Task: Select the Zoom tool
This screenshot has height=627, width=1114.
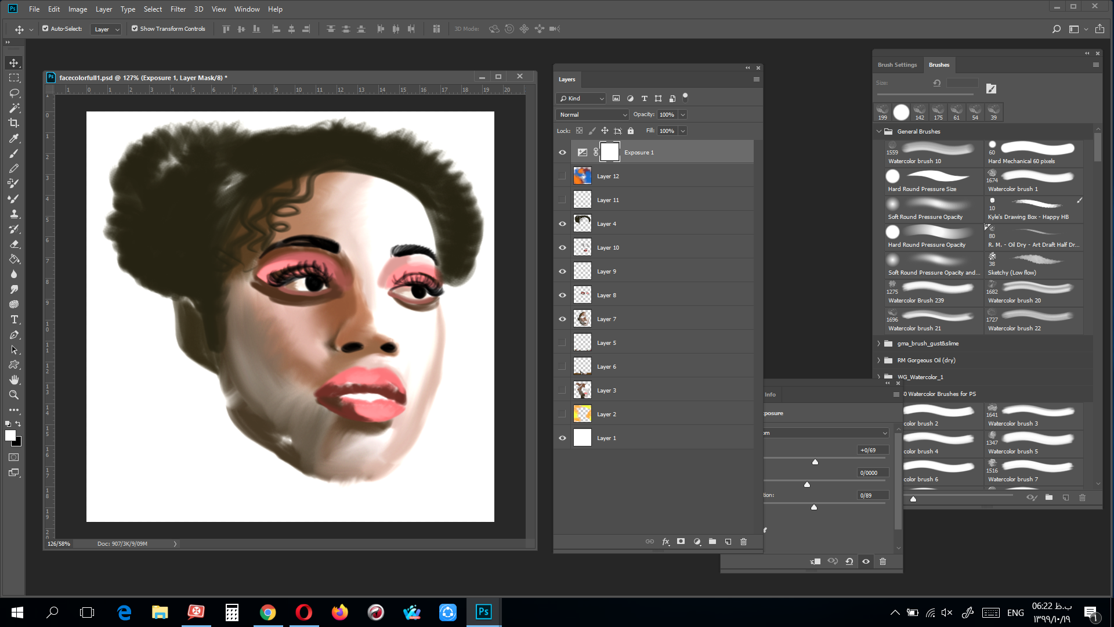Action: 14,395
